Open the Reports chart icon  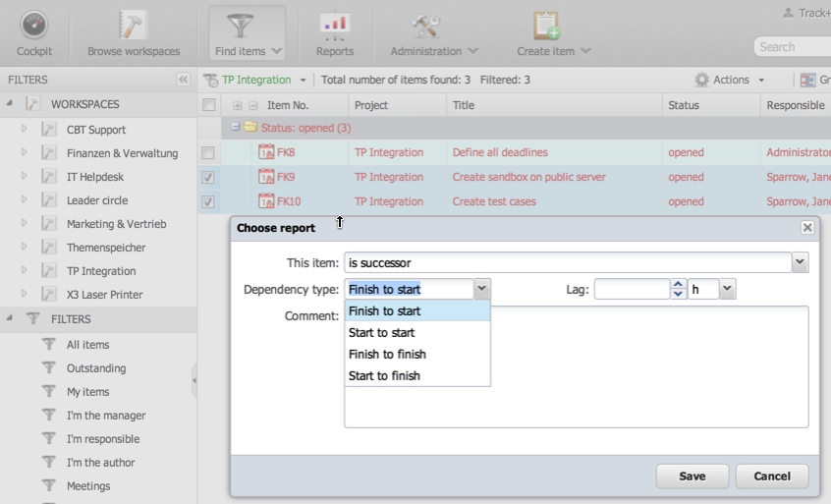click(x=335, y=27)
